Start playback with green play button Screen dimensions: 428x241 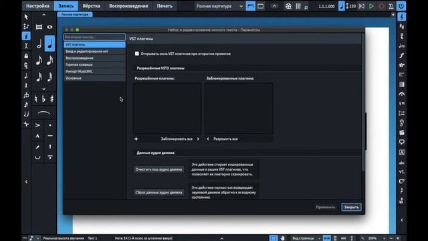click(x=371, y=6)
